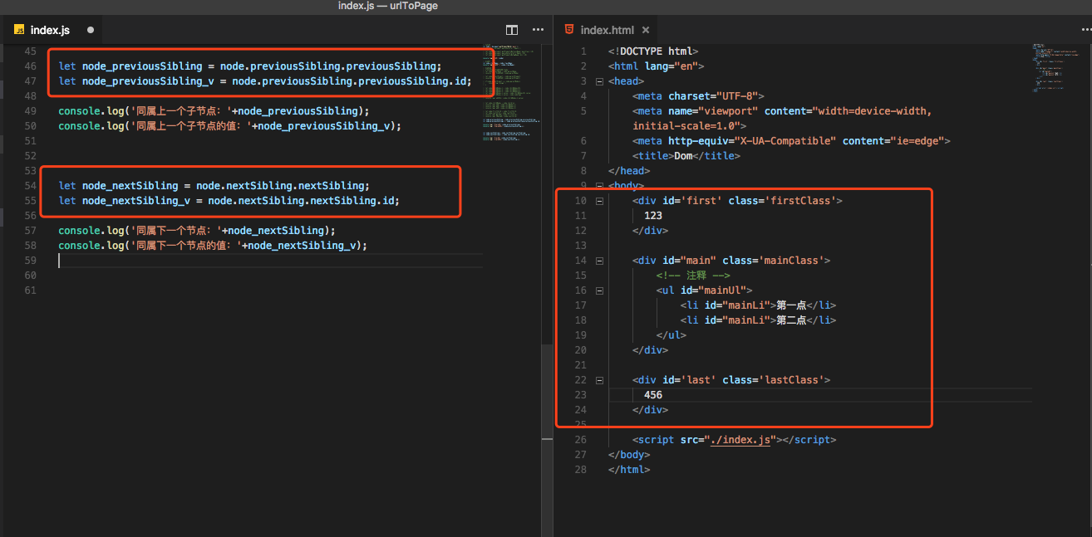Click the 'Dom' title text
The image size is (1092, 537).
coord(683,156)
